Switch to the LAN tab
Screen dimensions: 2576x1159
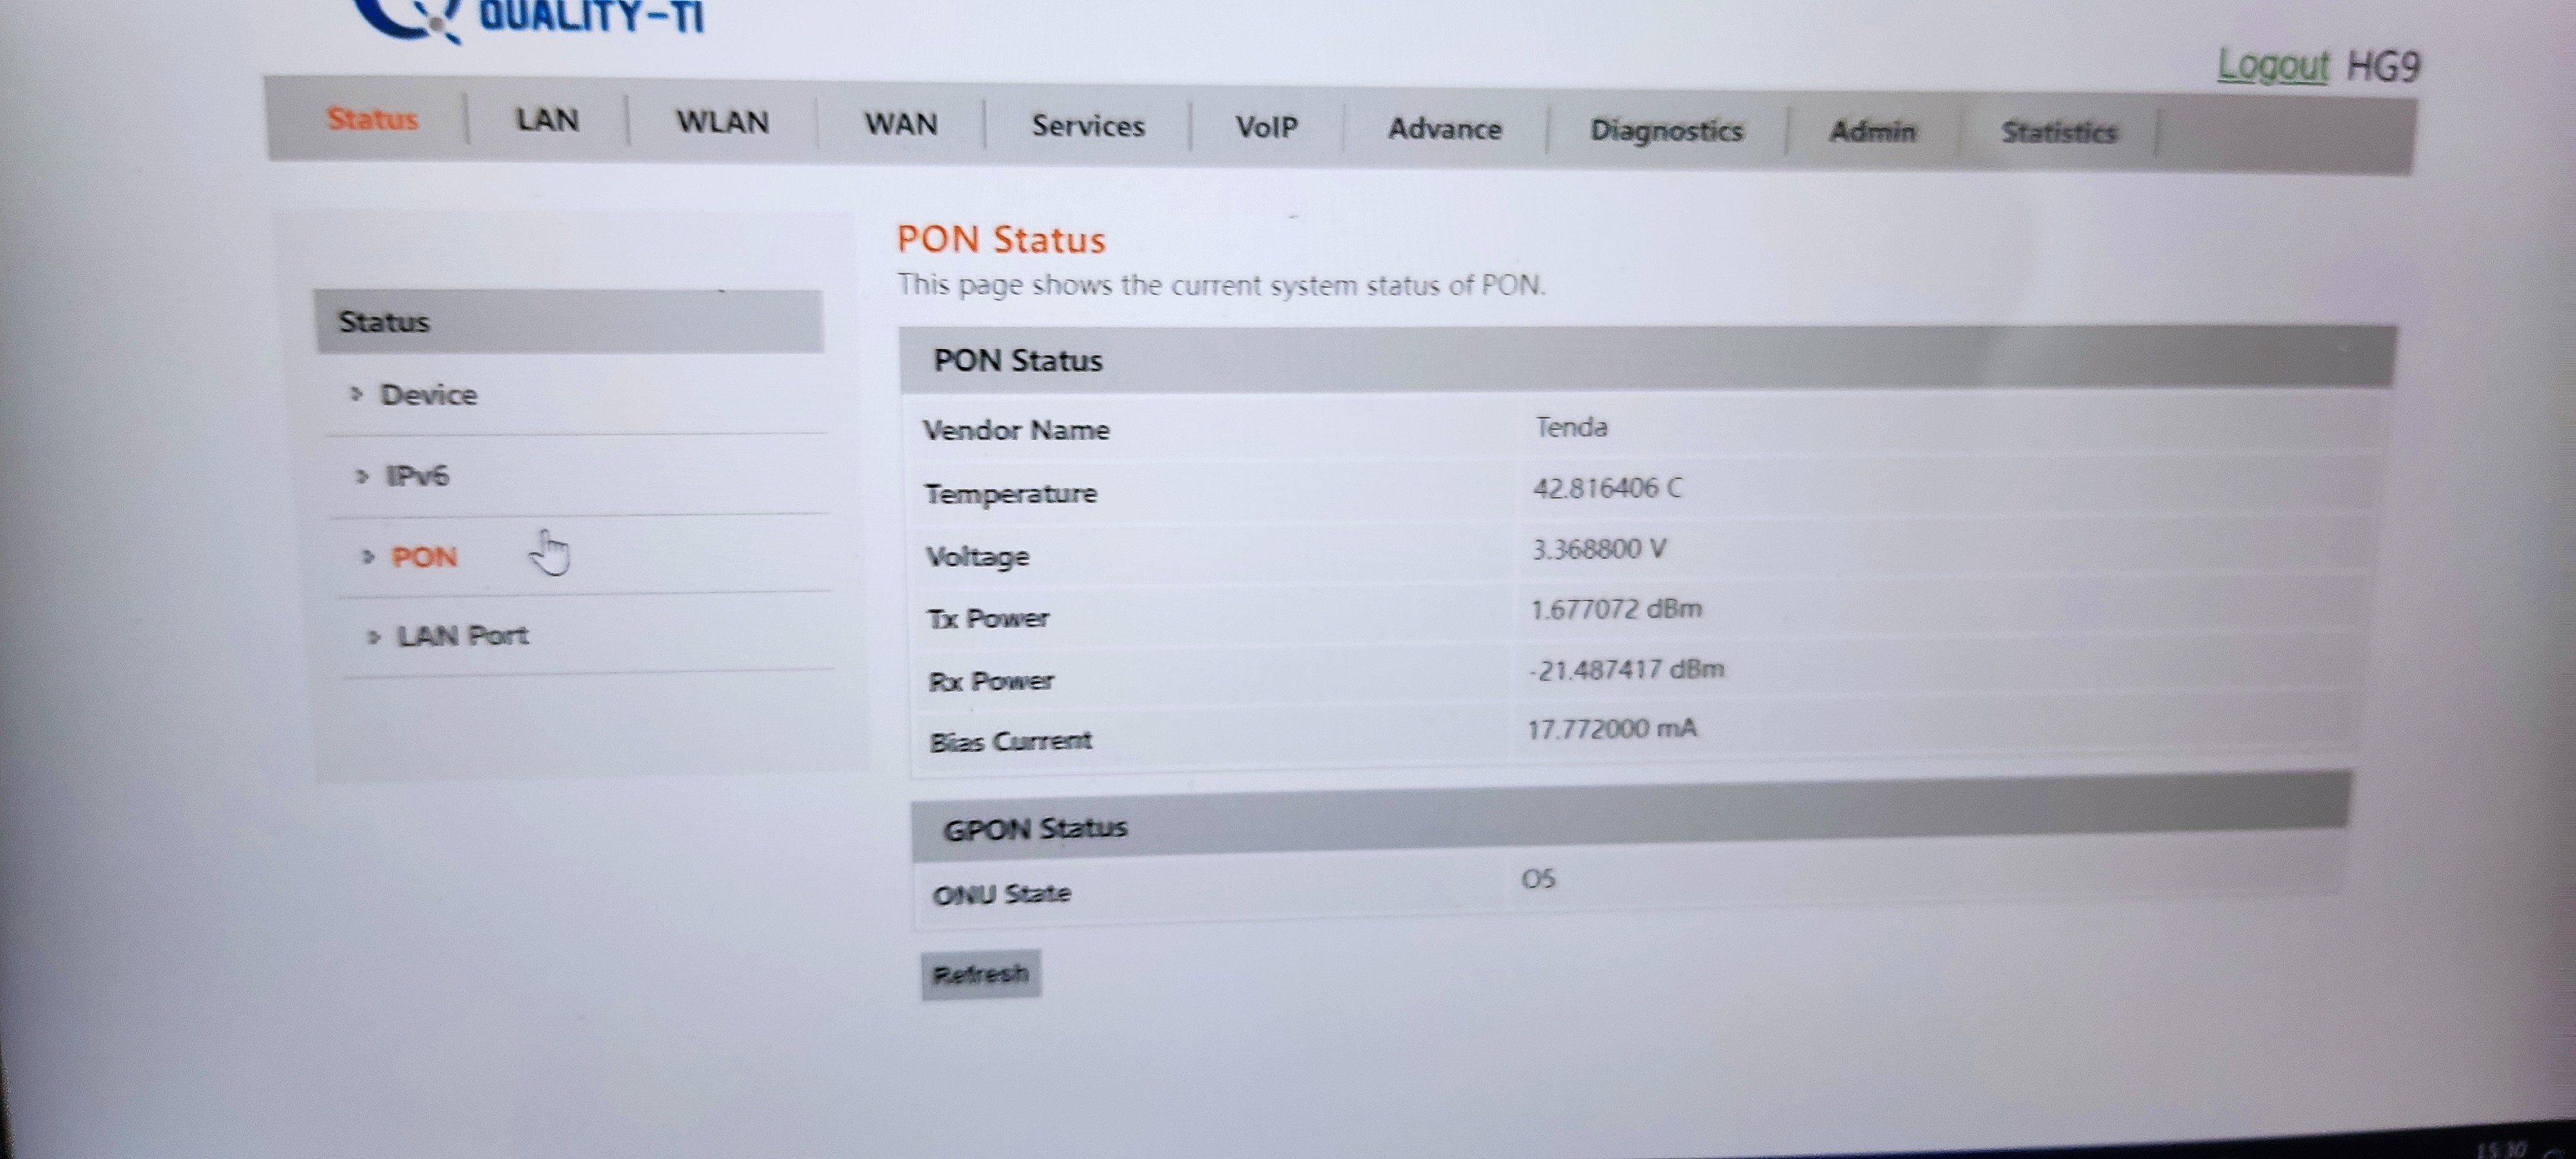(547, 120)
